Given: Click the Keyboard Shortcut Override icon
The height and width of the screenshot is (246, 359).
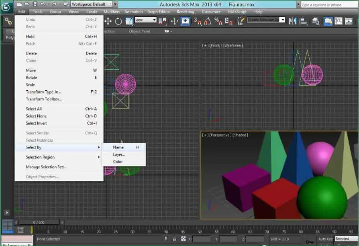Looking at the screenshot, I should 185,21.
